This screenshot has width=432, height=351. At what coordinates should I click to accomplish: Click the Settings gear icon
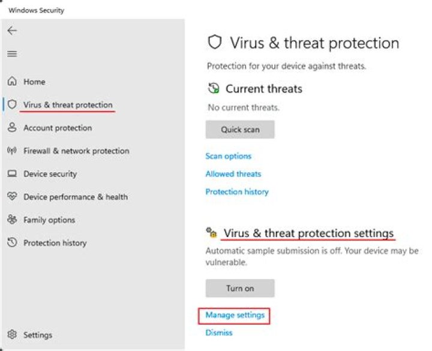tap(12, 335)
